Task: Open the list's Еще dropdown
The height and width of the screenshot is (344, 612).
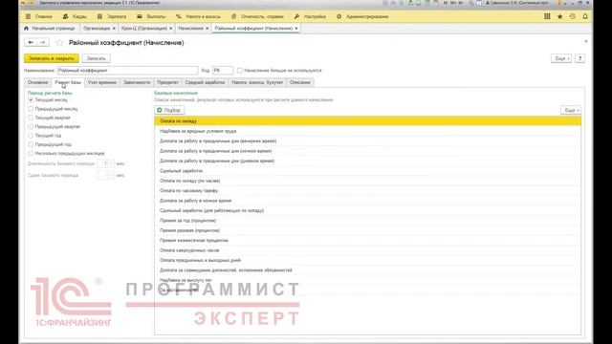Action: (571, 111)
